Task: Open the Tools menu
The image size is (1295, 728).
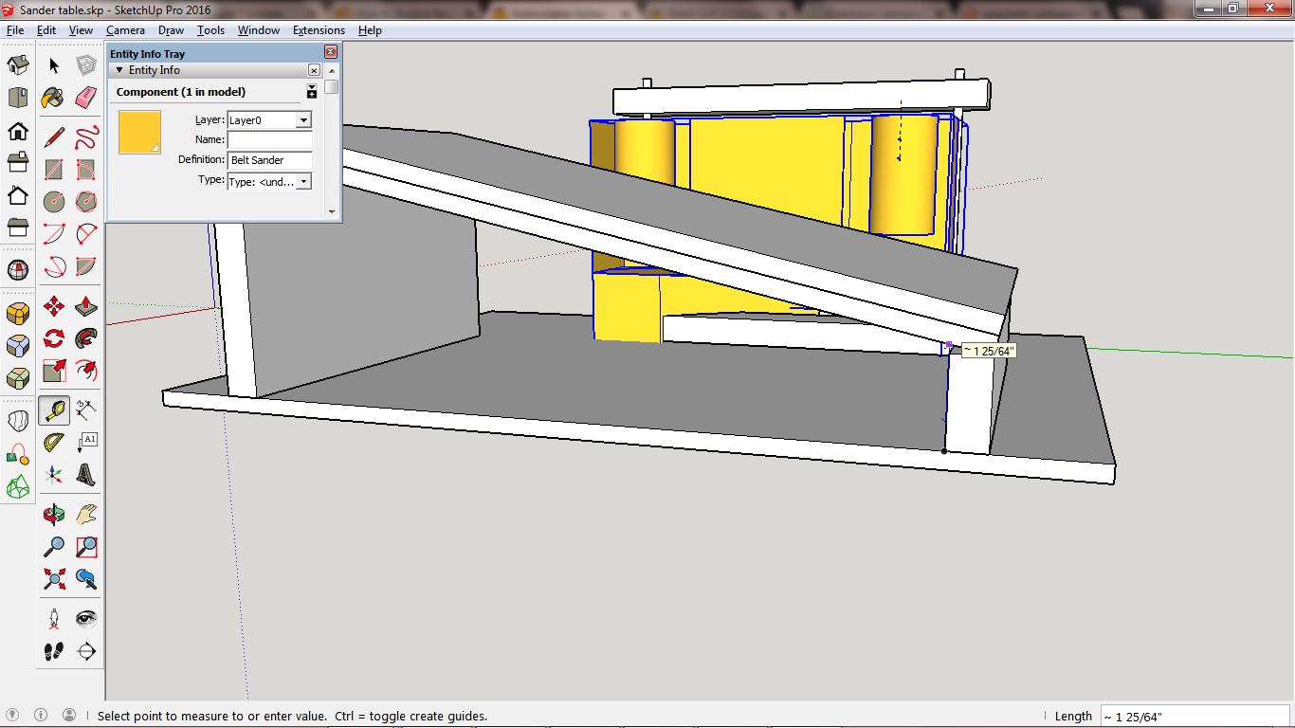Action: click(x=210, y=30)
